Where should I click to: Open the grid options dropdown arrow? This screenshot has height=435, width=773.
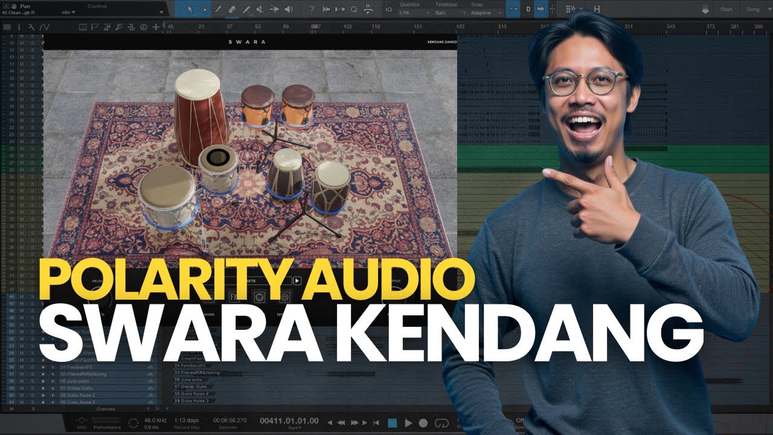click(580, 9)
